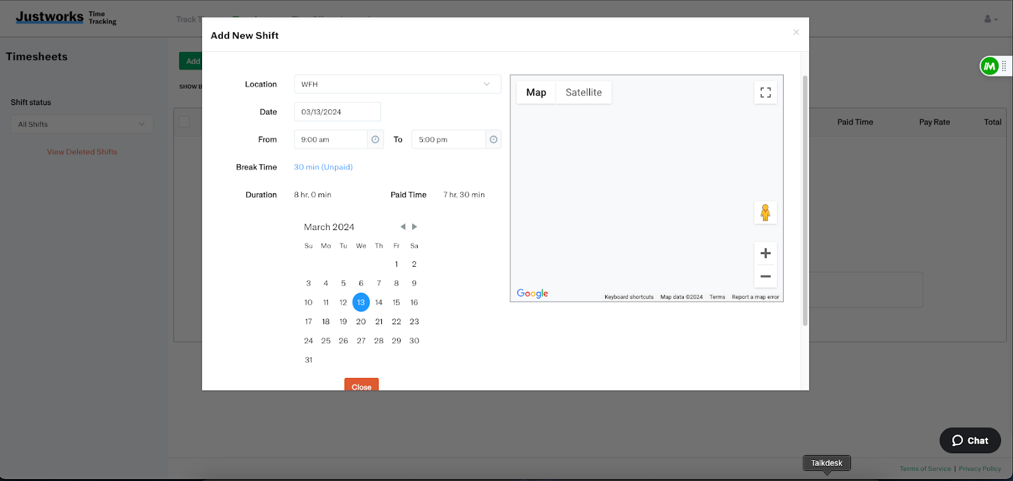Switch to Satellite map view
This screenshot has height=481, width=1013.
(583, 92)
